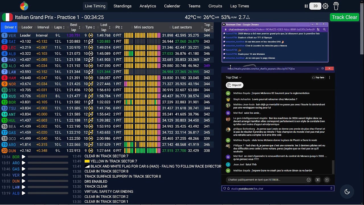Seek along VER radio progress bar
Viewport: 364px width, 205px height.
point(48,175)
